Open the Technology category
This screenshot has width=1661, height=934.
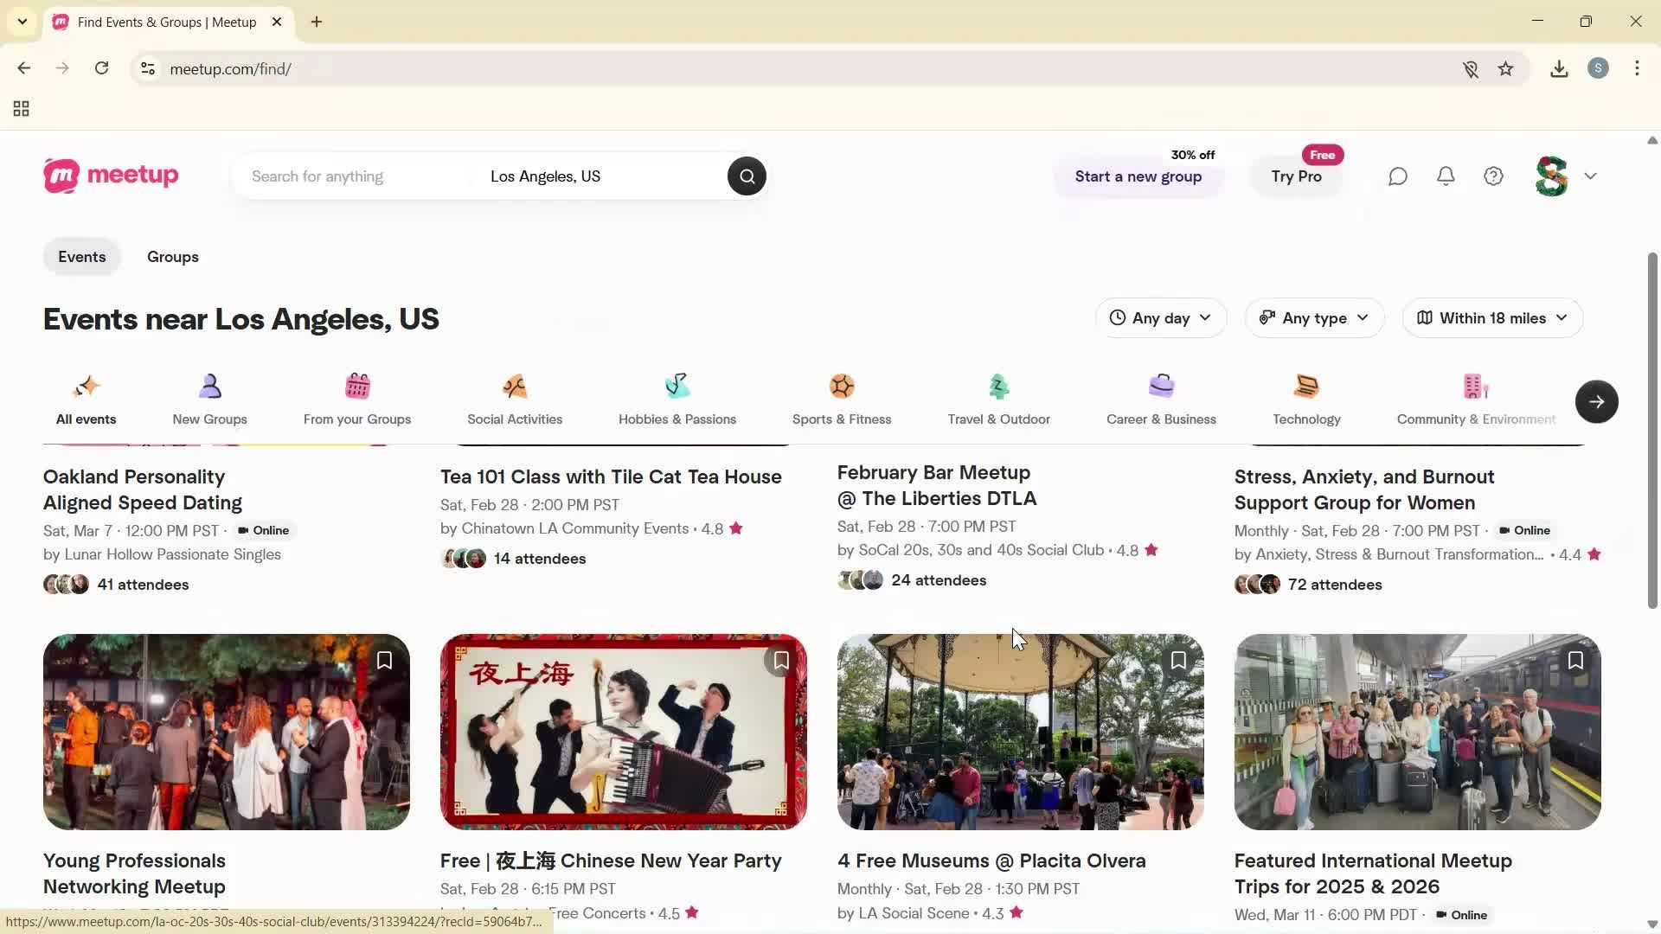(1305, 398)
